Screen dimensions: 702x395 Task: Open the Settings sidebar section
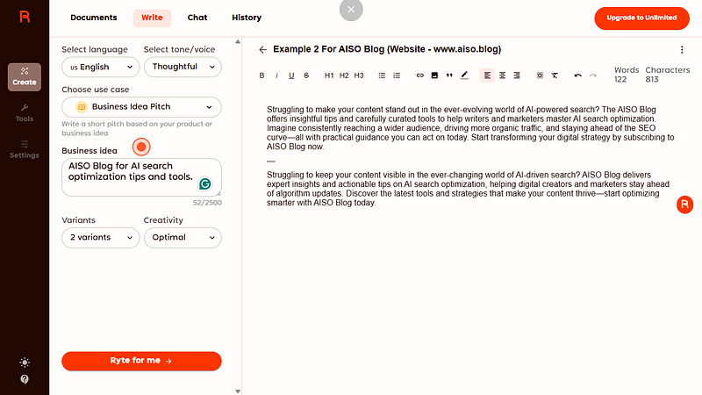(25, 149)
